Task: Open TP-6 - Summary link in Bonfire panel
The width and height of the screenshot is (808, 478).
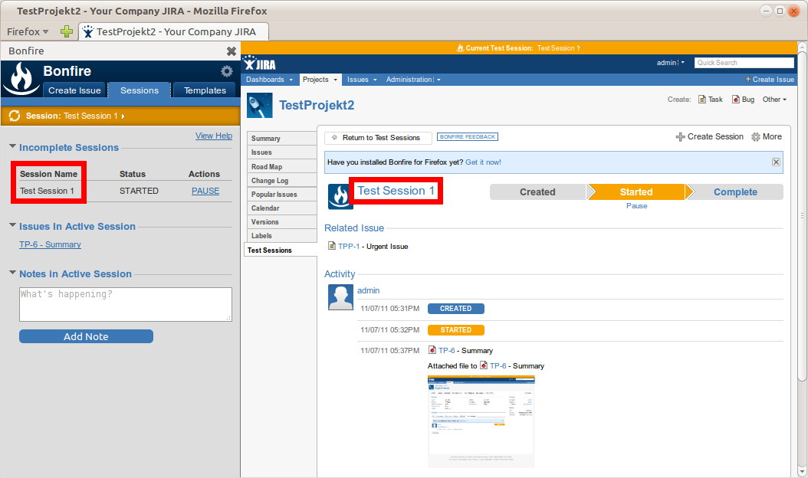Action: (x=50, y=244)
